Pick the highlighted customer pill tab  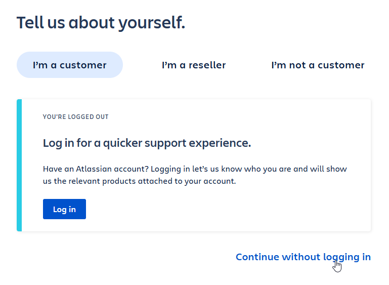tap(70, 65)
